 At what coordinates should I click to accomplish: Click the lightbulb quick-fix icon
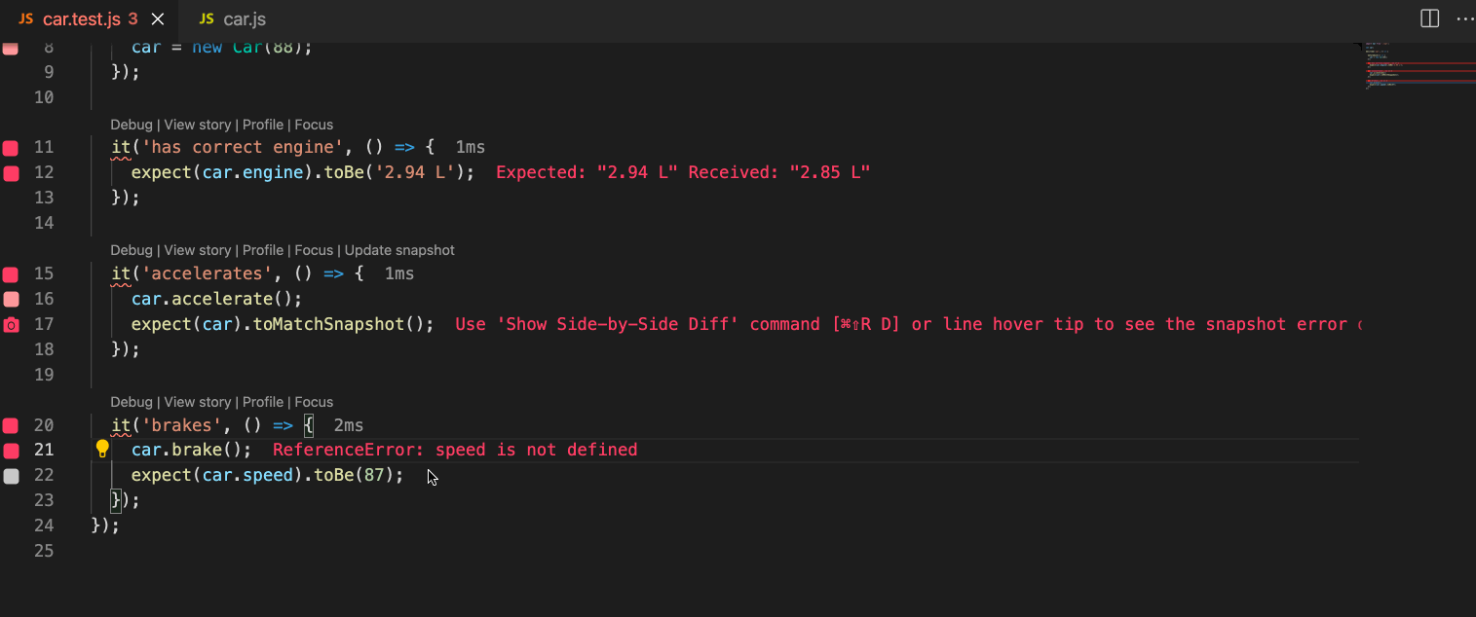102,449
